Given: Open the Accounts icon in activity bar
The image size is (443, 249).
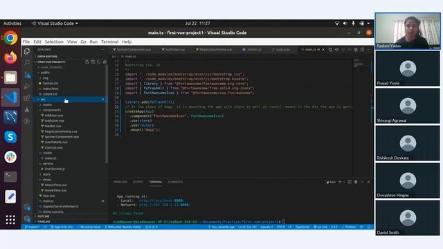Looking at the screenshot, I should (x=27, y=207).
